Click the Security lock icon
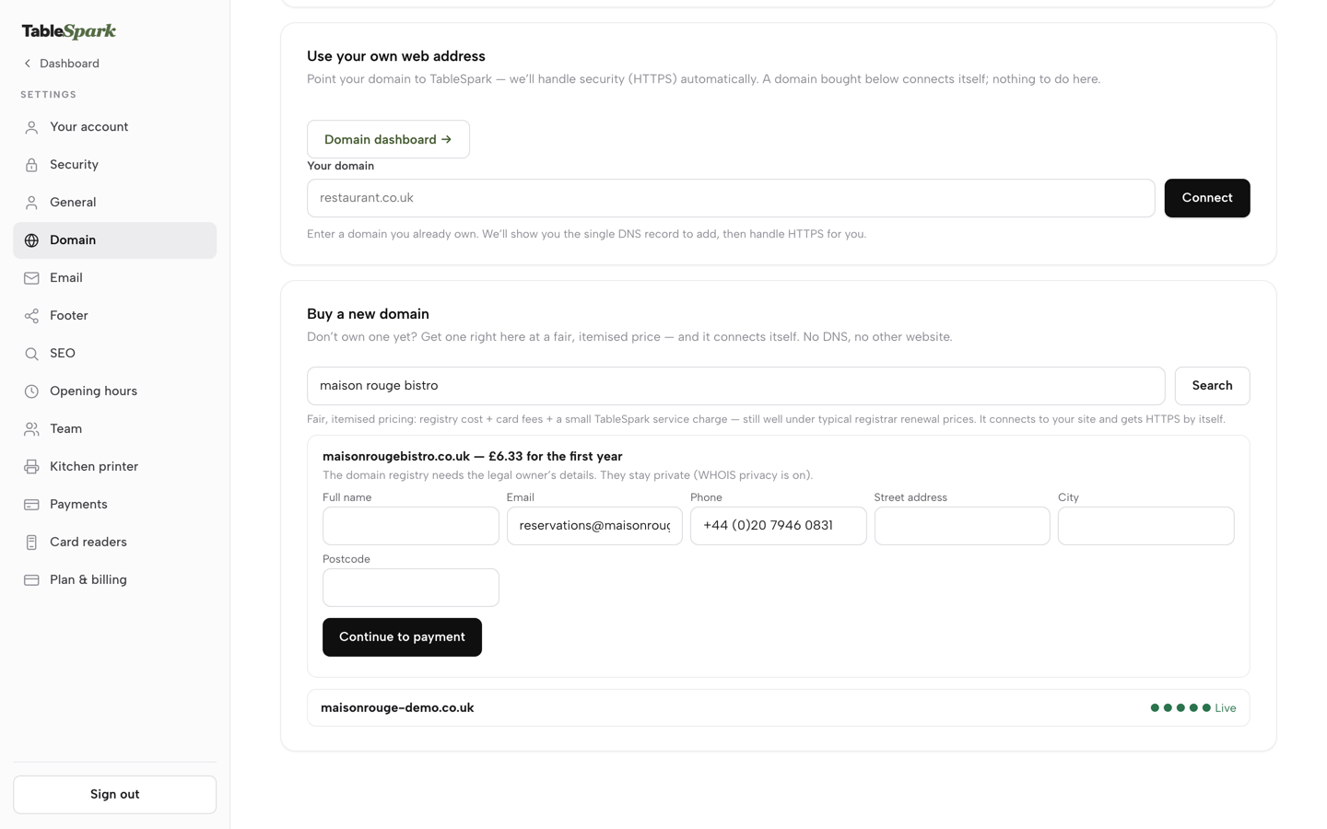This screenshot has height=829, width=1327. [31, 165]
